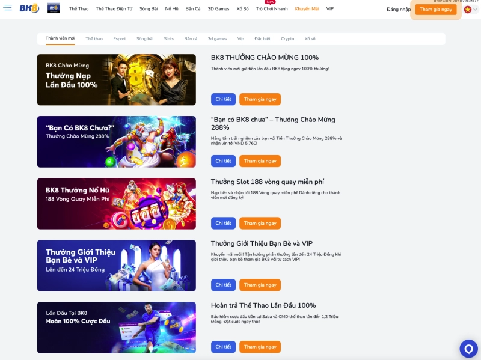Image resolution: width=481 pixels, height=360 pixels.
Task: Click Tham gia ngay for Giới Thiệu Bạn Bè
Action: (x=260, y=285)
